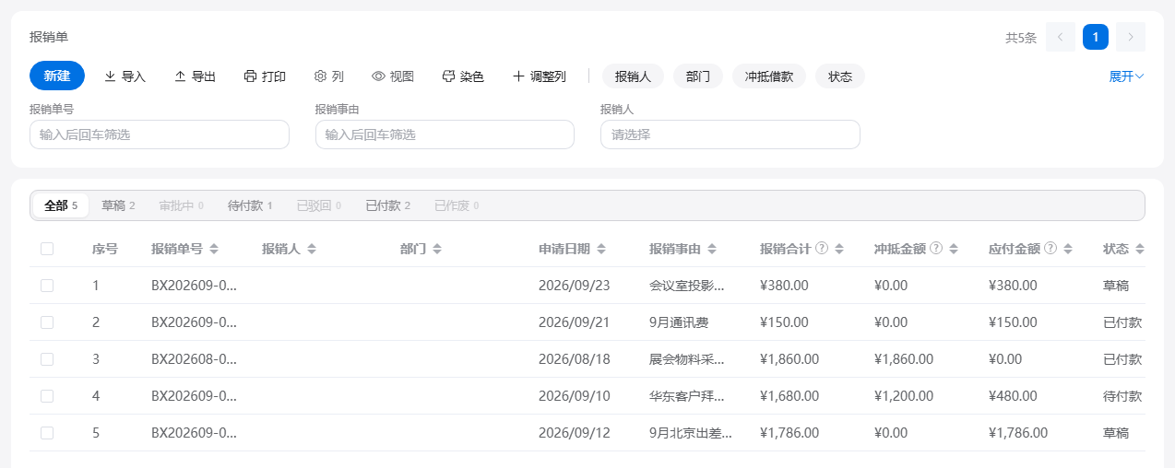1175x468 pixels.
Task: Click the 打印 printer icon button
Action: 265,76
